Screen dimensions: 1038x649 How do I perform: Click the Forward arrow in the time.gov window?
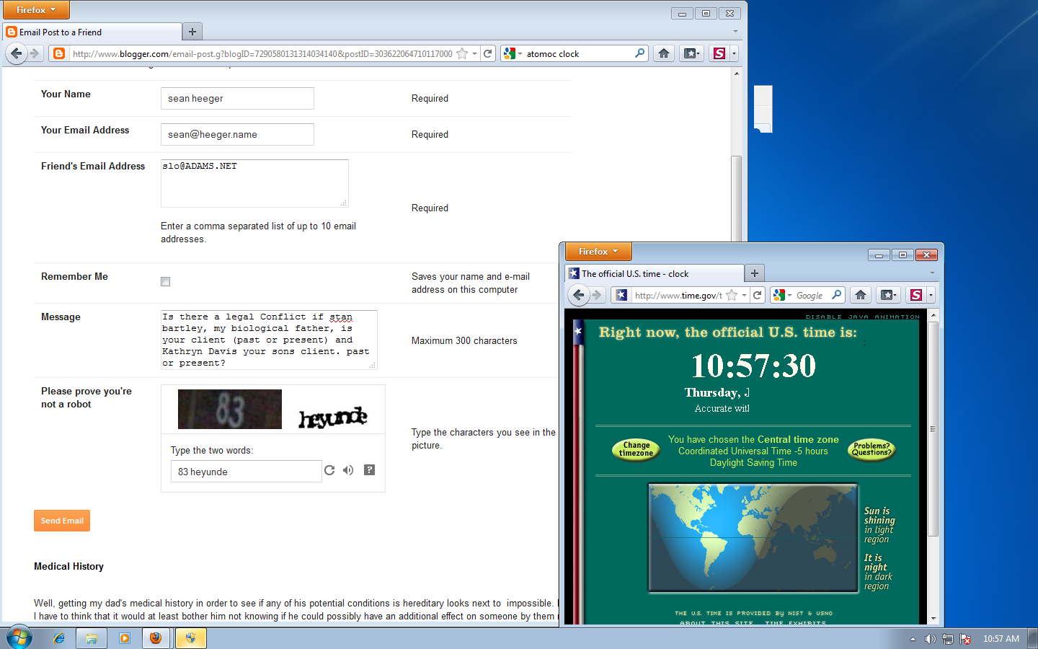(x=596, y=295)
